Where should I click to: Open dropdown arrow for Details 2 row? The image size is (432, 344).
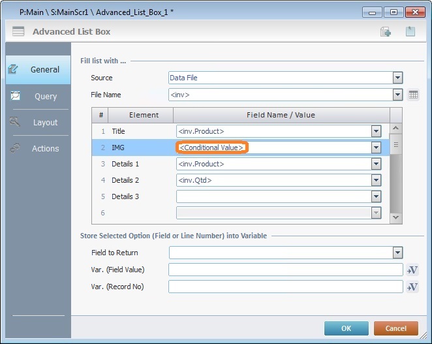pos(376,180)
